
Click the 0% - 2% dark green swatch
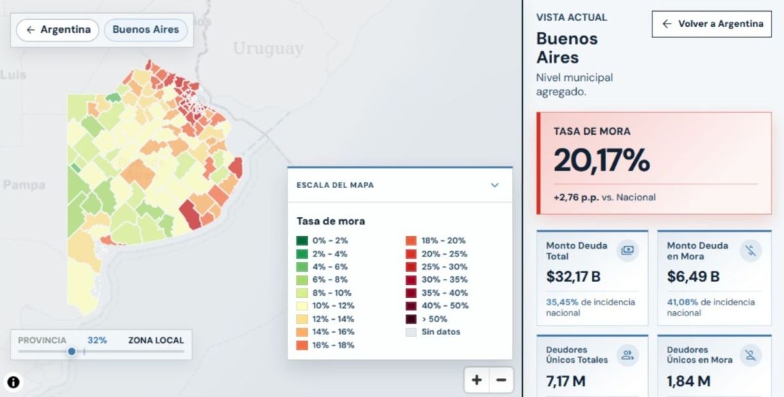pos(301,241)
